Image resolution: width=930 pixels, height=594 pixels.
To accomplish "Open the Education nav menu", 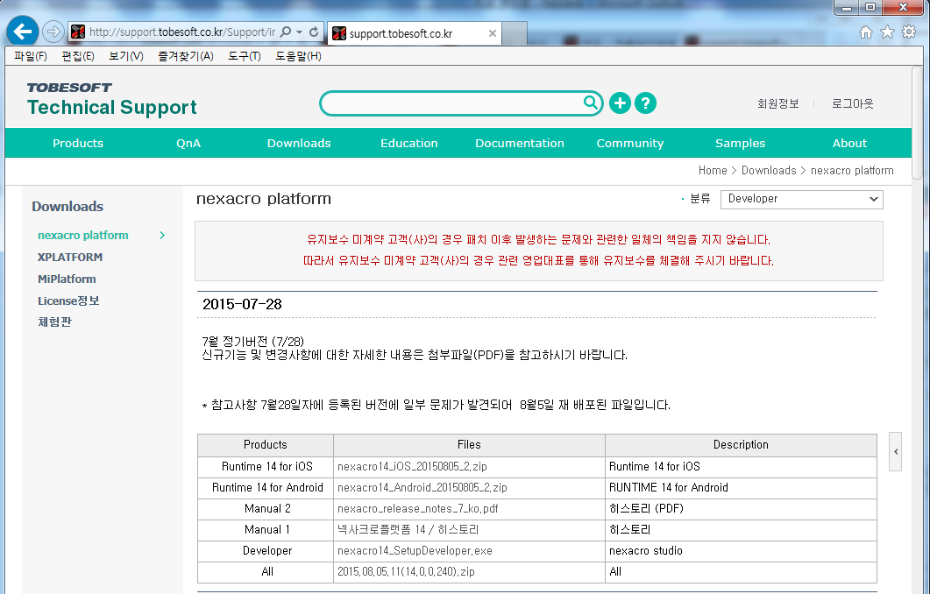I will point(409,143).
